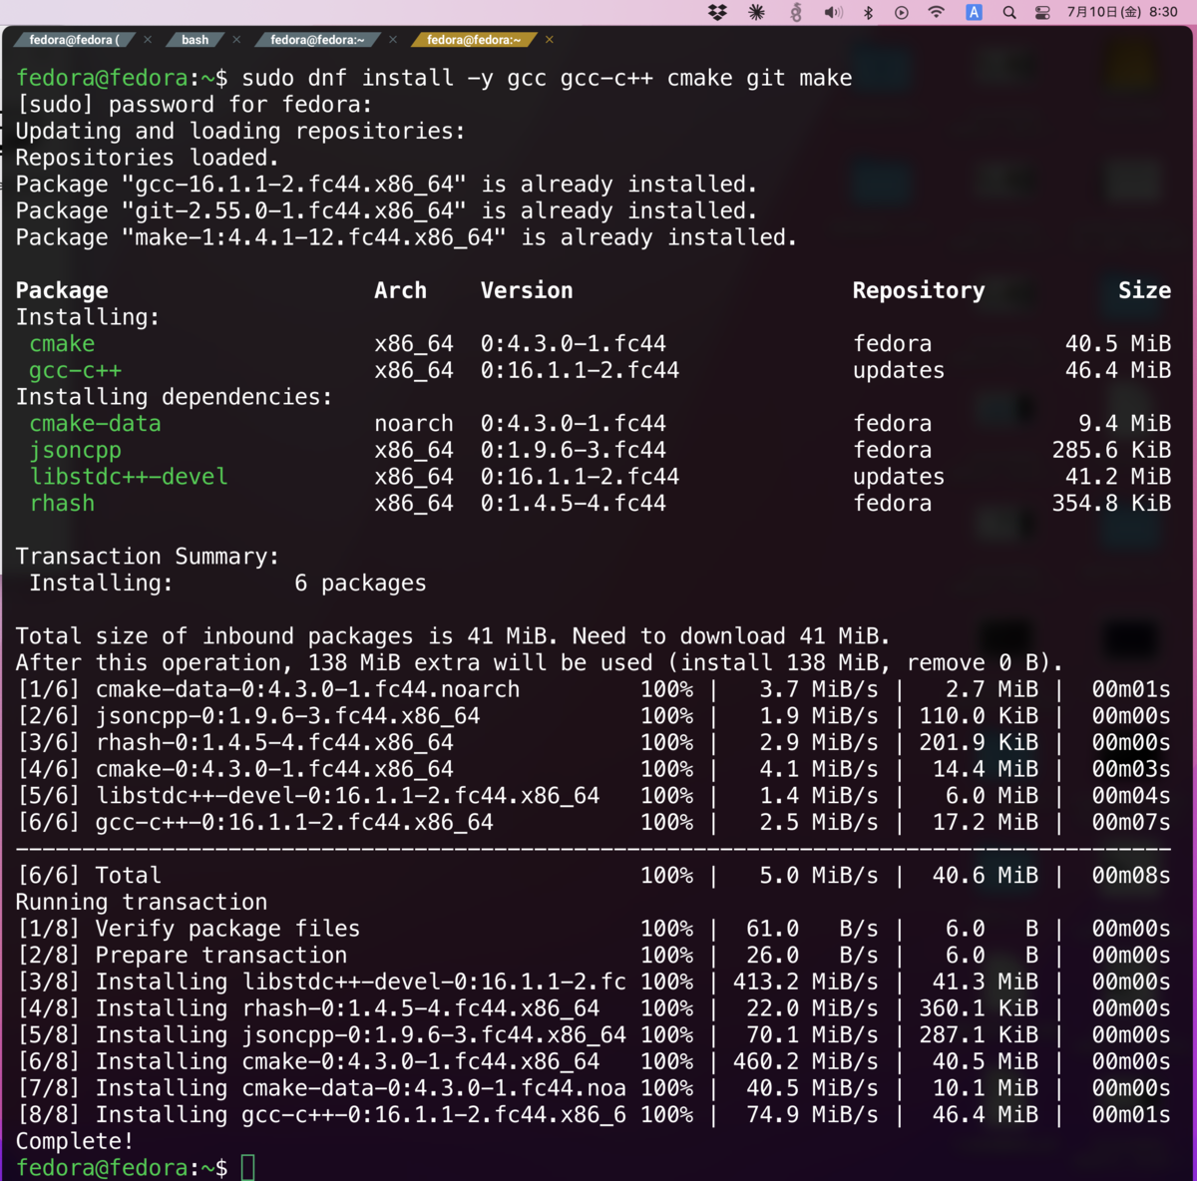Click the terminal cursor at the bottom prompt
Viewport: 1197px width, 1181px height.
coord(248,1167)
